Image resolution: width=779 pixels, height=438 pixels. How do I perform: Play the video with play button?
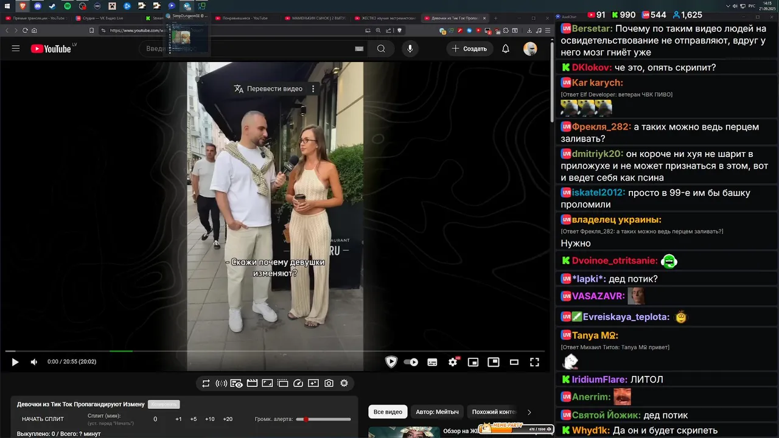pos(15,362)
